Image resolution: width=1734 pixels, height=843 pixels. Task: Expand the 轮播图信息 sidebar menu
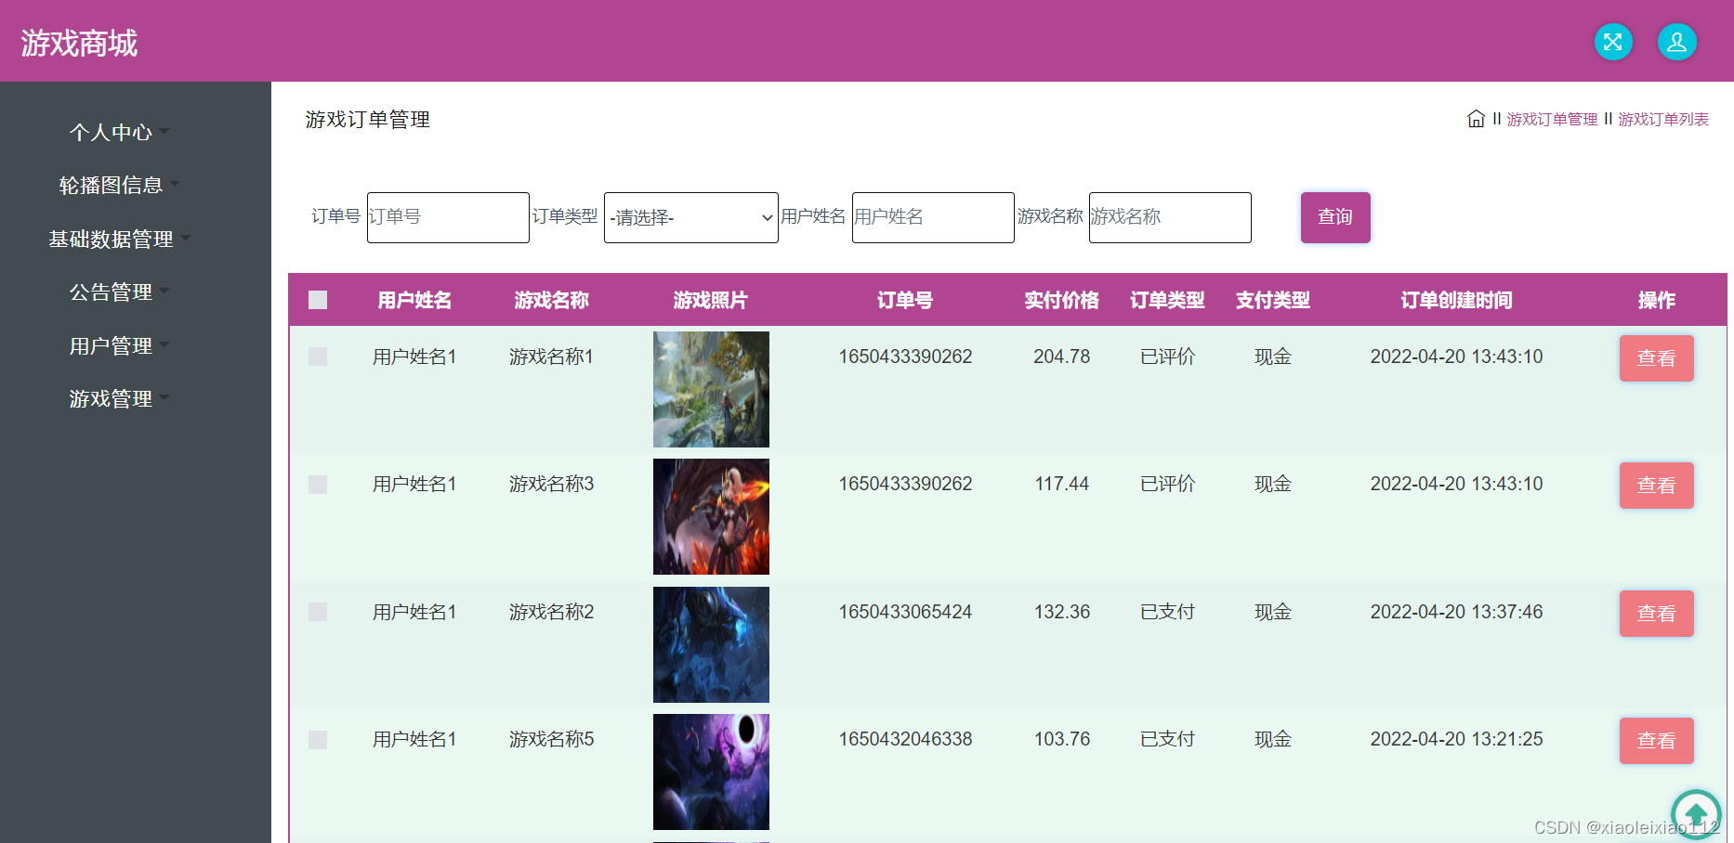[x=119, y=185]
